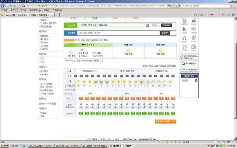This screenshot has width=237, height=148.
Task: Click the IE Print toolbar icon
Action: click(212, 15)
